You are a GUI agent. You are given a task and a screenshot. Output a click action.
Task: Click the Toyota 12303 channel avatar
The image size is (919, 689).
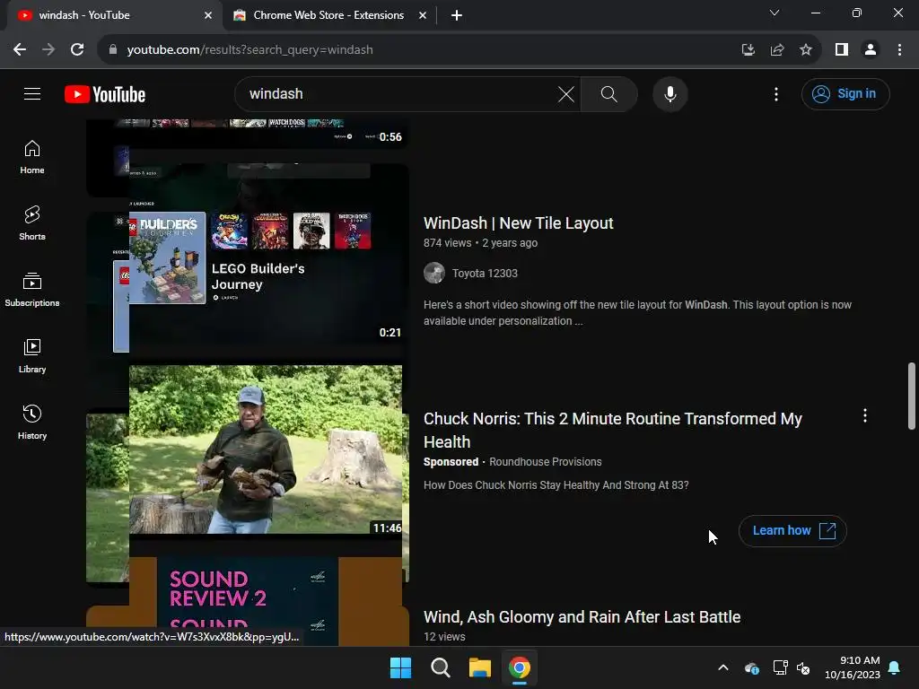(434, 273)
